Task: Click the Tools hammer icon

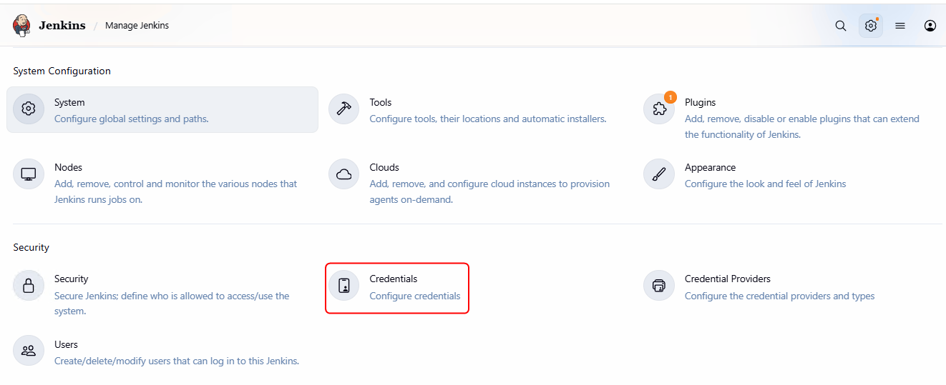Action: tap(343, 109)
